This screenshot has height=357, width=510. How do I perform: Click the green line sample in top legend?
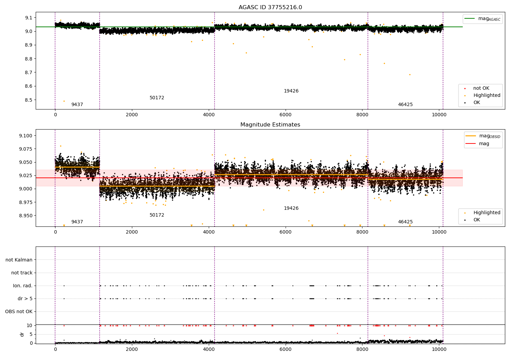[470, 19]
